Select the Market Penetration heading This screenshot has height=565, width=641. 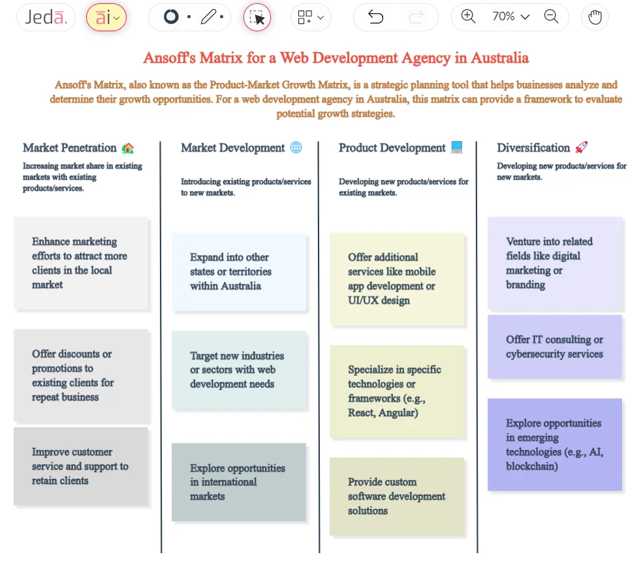(72, 147)
